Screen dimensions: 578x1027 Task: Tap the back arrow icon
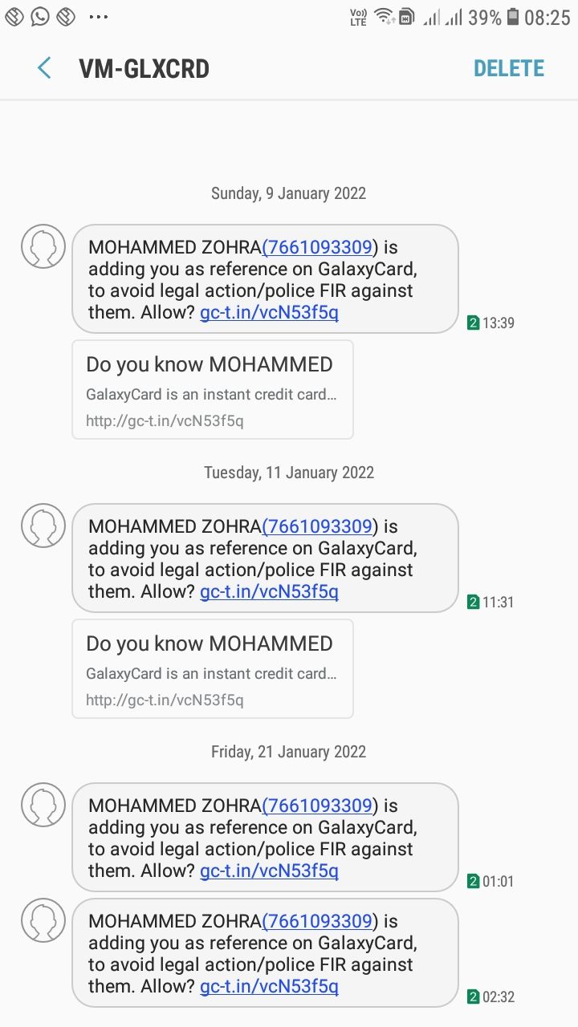coord(44,68)
